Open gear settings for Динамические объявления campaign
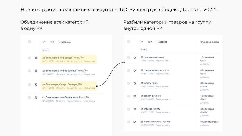 (x=36, y=98)
